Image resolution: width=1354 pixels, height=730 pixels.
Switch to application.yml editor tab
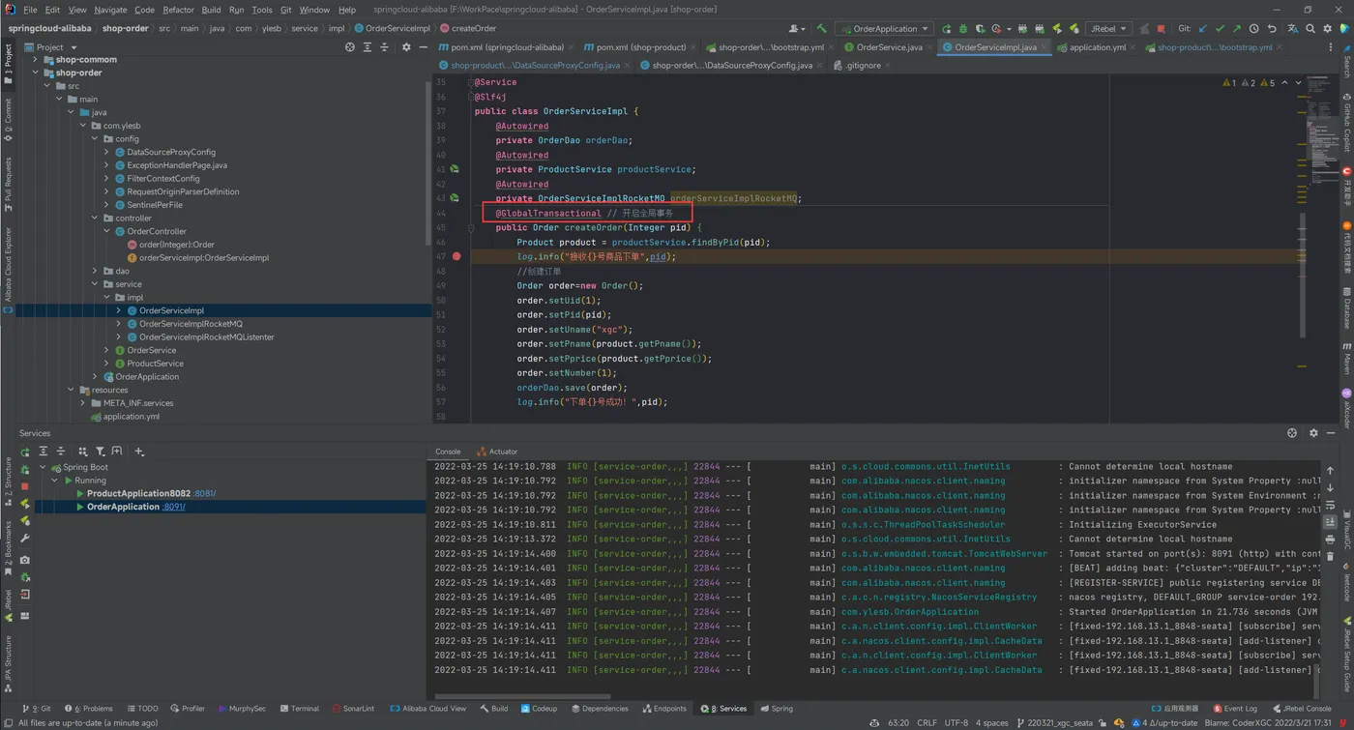pyautogui.click(x=1096, y=46)
